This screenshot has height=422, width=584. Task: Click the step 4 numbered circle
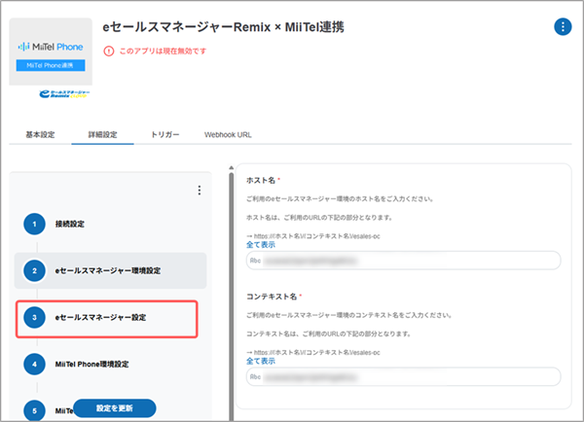coord(35,364)
